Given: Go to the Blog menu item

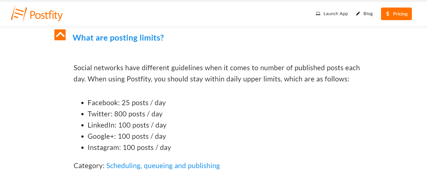Looking at the screenshot, I should pos(368,14).
